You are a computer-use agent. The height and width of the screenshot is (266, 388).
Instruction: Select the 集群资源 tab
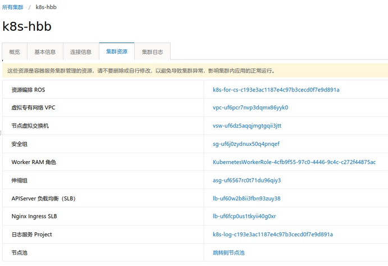pyautogui.click(x=117, y=52)
